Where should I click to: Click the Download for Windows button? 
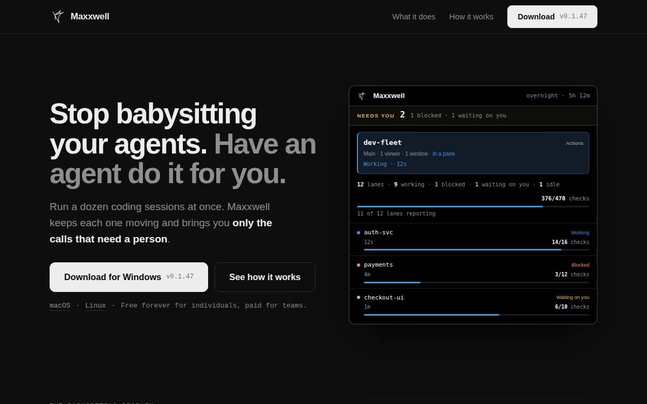(x=129, y=277)
